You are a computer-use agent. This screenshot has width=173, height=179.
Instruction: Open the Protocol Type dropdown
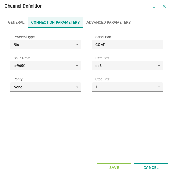coord(46,44)
